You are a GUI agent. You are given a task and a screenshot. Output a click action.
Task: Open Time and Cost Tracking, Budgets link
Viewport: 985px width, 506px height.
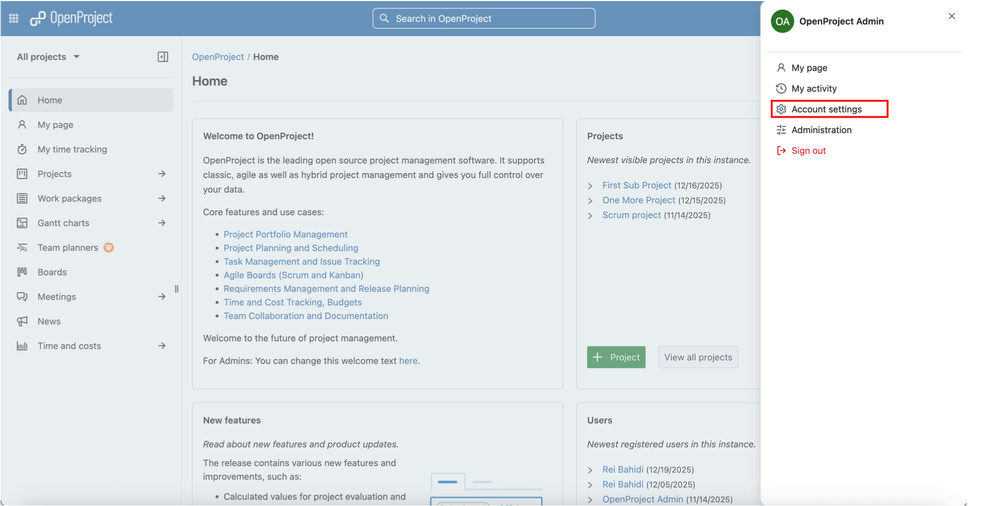[293, 302]
